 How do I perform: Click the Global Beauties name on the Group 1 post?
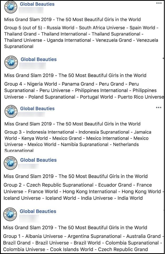pos(37,211)
